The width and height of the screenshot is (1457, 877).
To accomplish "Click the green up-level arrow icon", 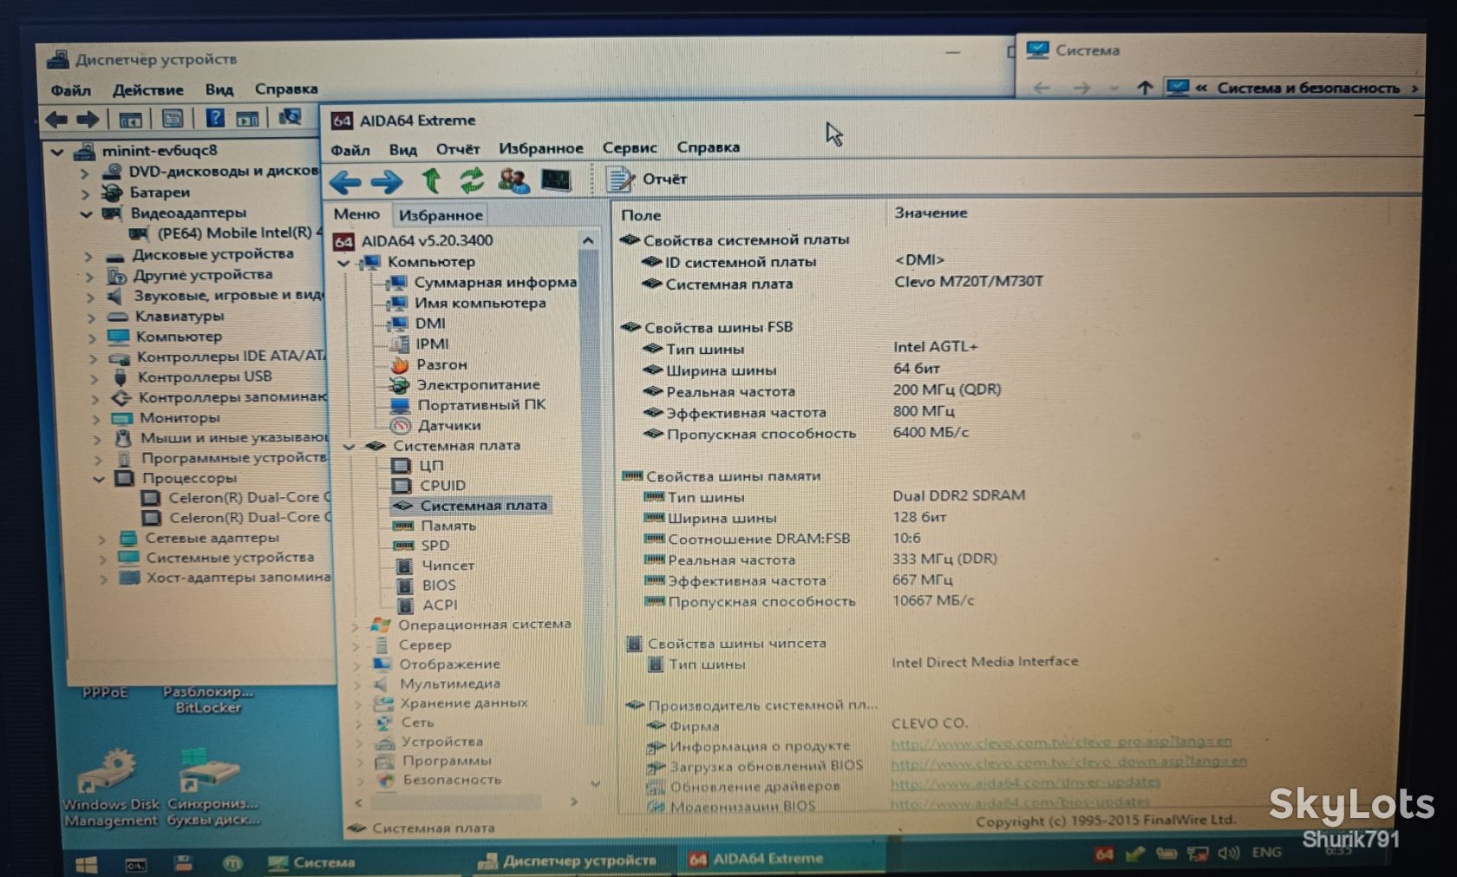I will pos(431,180).
